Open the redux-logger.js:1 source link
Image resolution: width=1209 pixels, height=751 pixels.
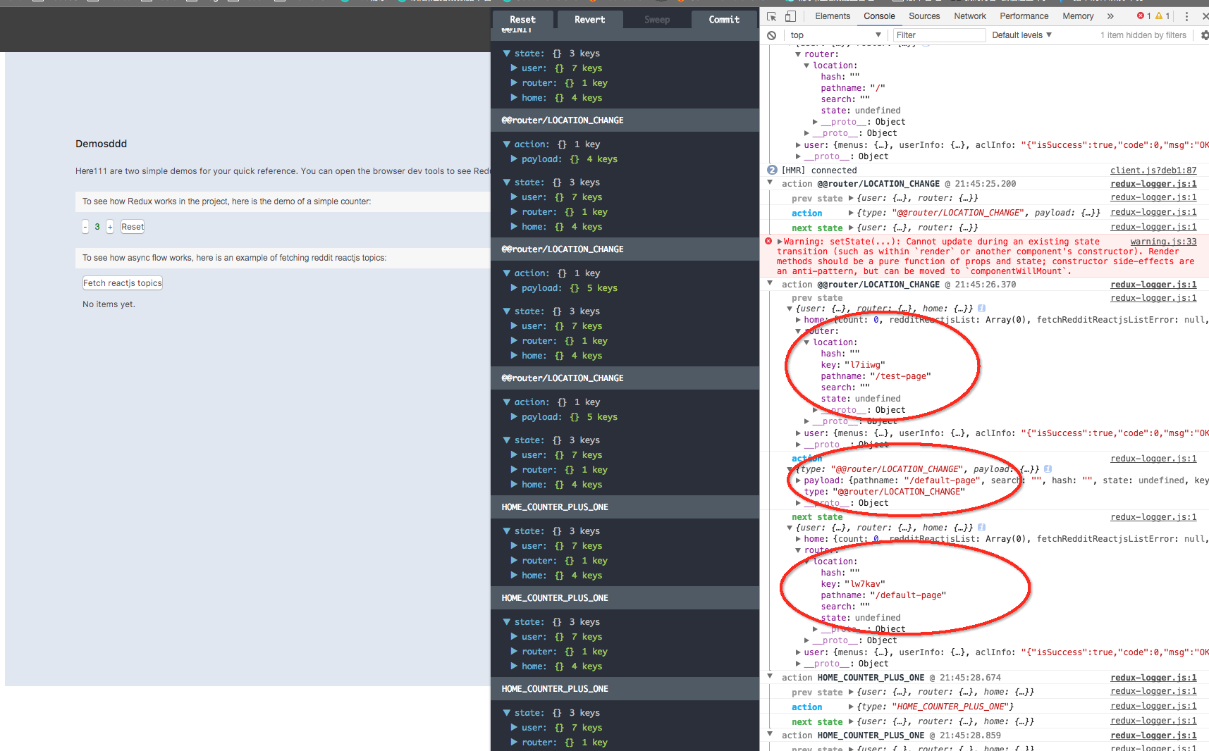coord(1153,183)
